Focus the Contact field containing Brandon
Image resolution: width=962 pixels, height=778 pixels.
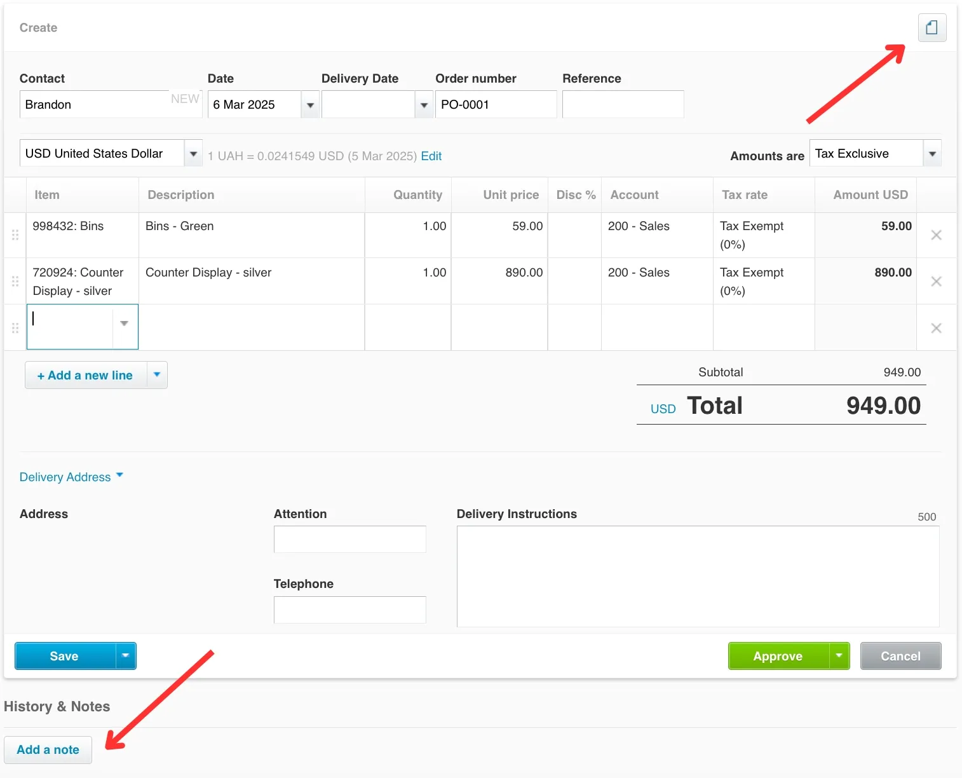pos(111,104)
